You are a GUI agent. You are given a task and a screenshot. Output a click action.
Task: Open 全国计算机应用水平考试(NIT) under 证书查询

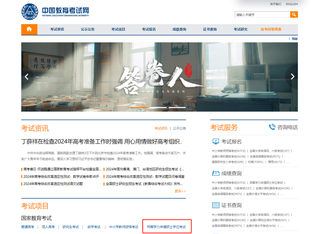(268, 220)
